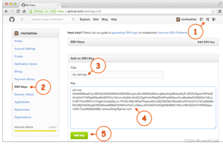Image resolution: width=223 pixels, height=145 pixels.
Task: Open Security History in sidebar
Action: point(24,94)
